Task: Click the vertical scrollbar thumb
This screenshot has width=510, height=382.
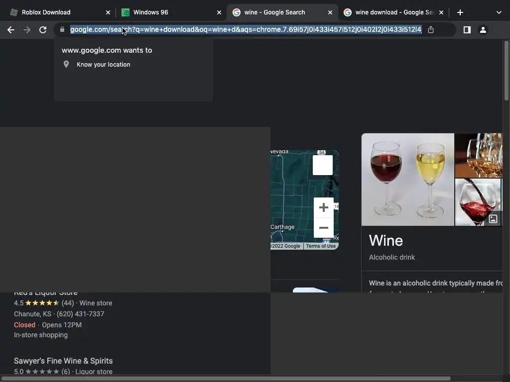Action: [x=506, y=71]
